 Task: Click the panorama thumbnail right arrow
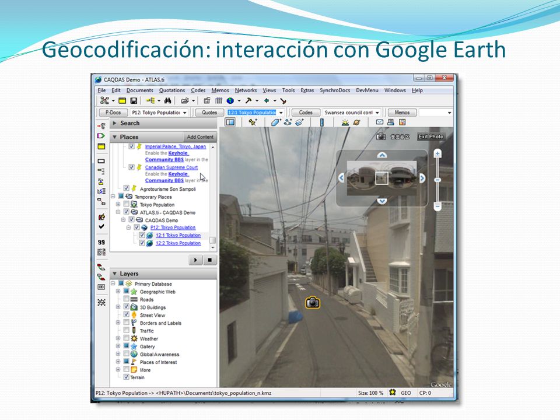422,178
